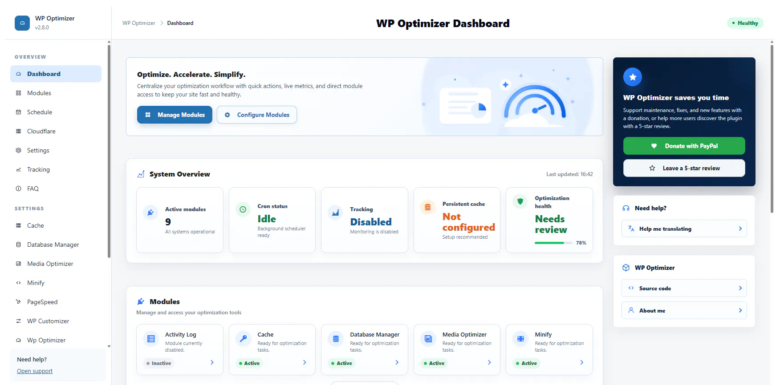Click 'Monitoring is disabled' text
The image size is (776, 385).
coord(374,232)
